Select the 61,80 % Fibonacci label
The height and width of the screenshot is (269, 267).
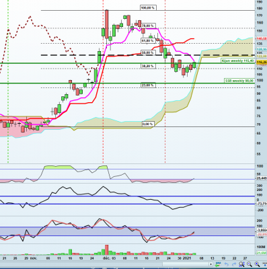[148, 40]
